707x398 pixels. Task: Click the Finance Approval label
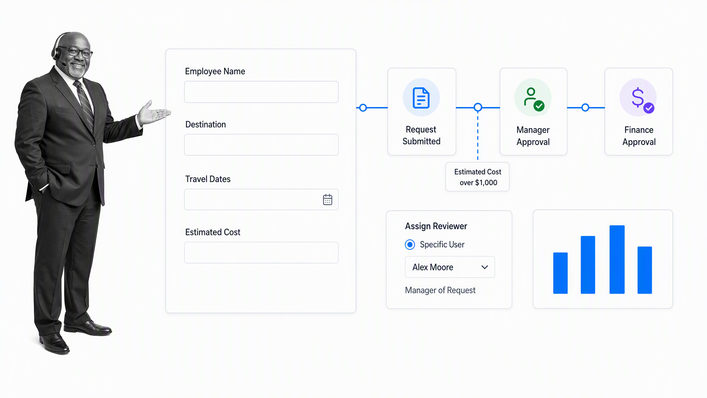click(x=639, y=136)
